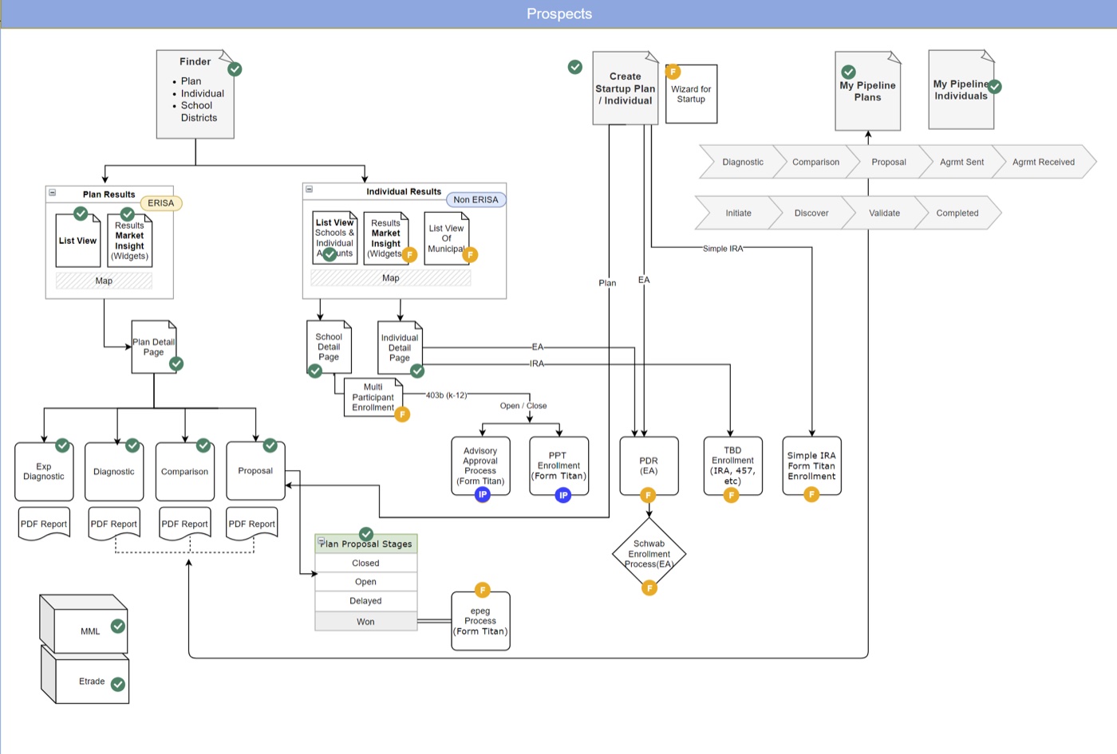
Task: Click the checkmark on Proposal box
Action: coord(270,445)
